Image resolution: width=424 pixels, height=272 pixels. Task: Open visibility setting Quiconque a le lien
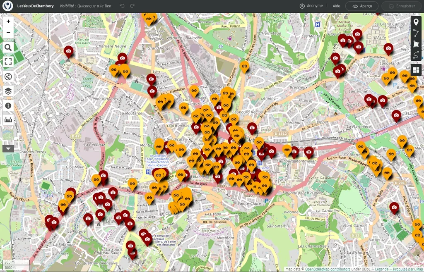click(x=86, y=6)
